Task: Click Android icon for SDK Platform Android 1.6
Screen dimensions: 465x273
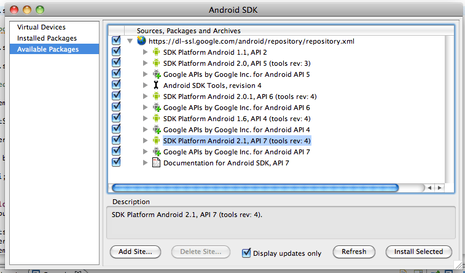Action: [x=156, y=119]
